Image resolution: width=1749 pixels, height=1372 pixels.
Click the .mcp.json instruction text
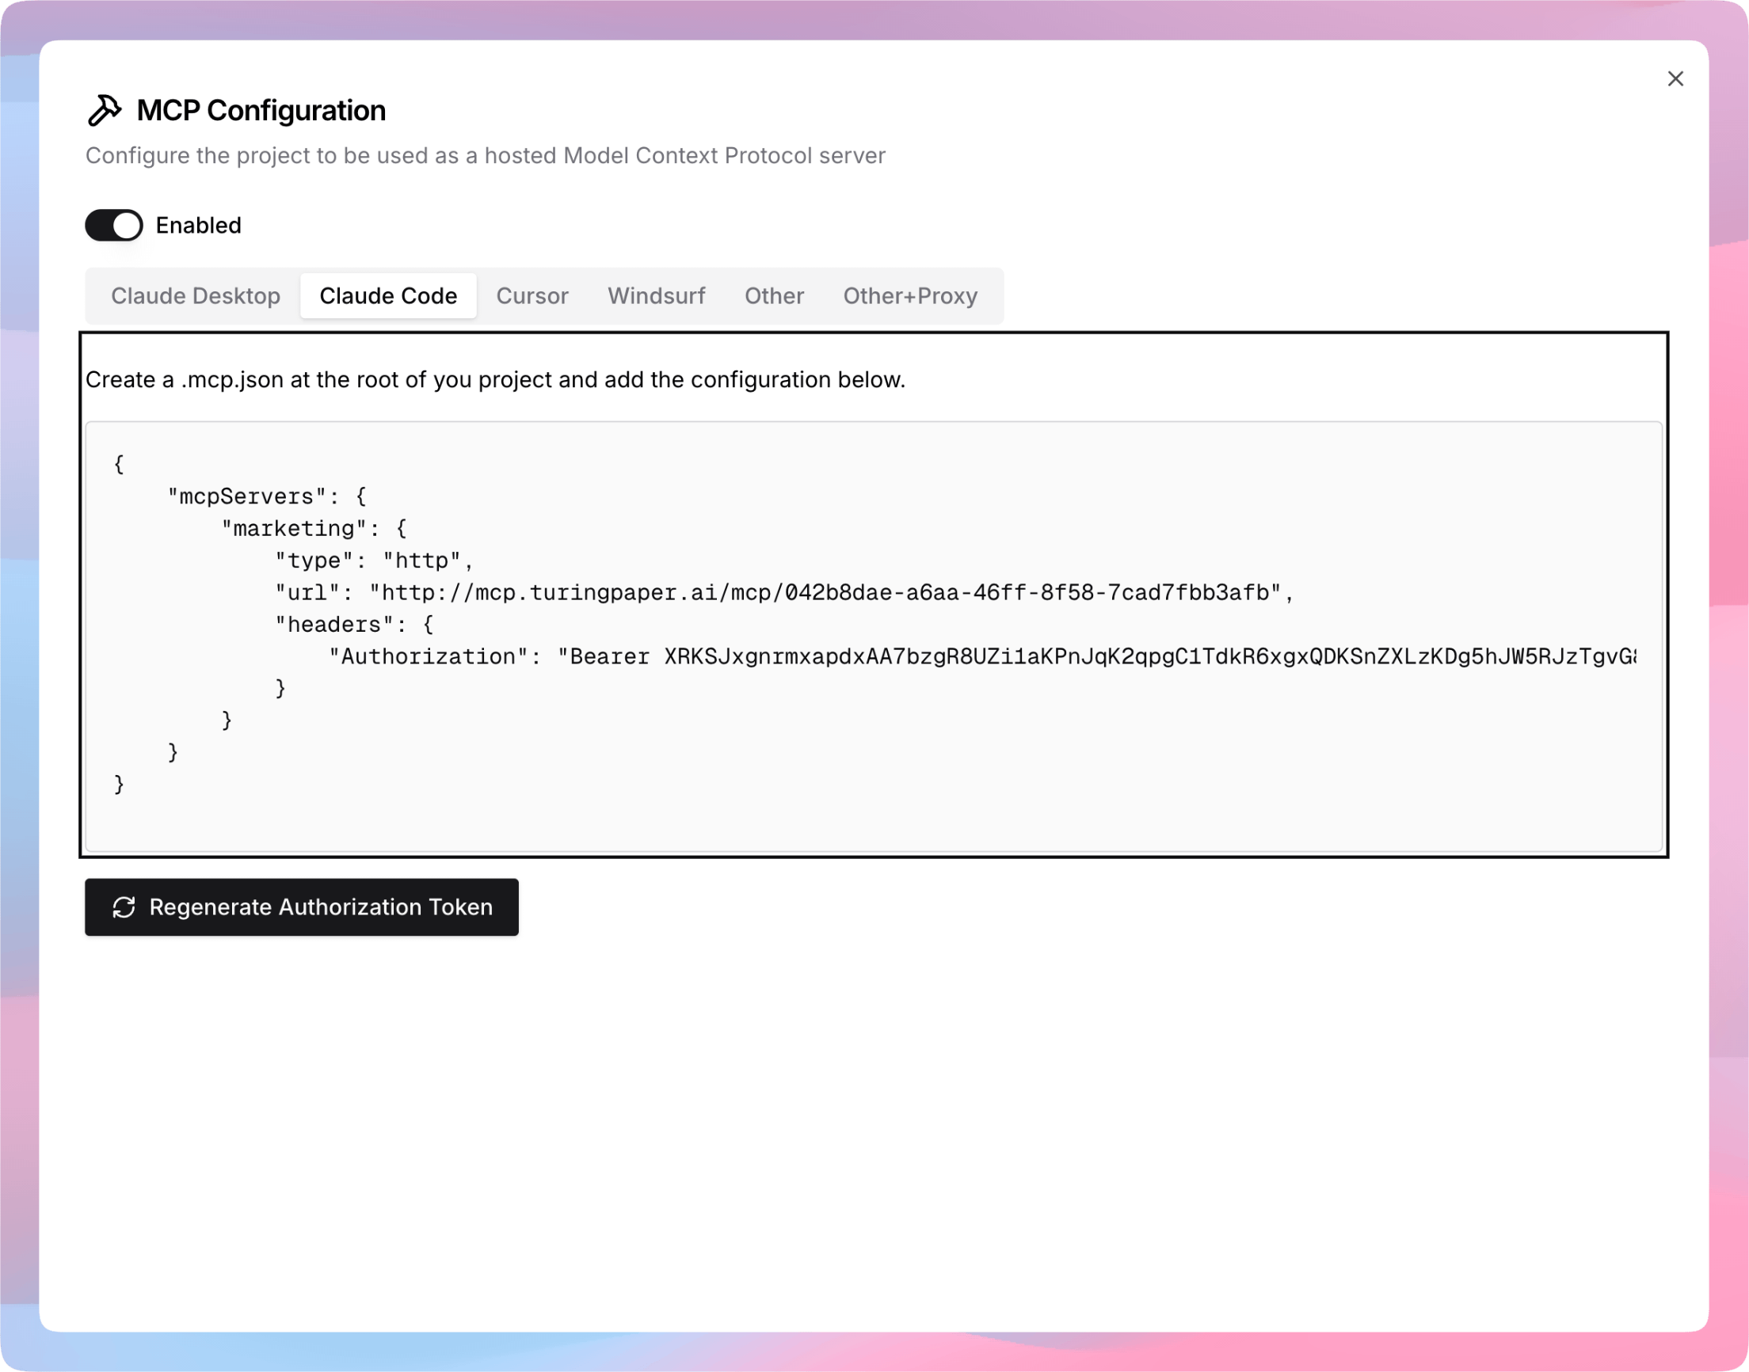(x=495, y=380)
